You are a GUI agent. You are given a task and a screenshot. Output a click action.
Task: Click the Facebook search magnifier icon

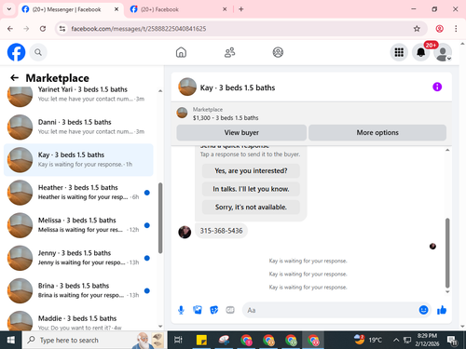coord(38,52)
